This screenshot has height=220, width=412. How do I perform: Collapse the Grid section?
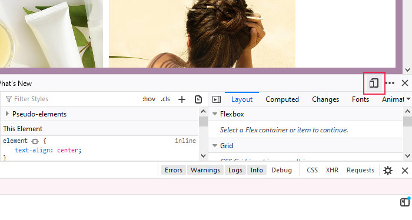(x=215, y=145)
